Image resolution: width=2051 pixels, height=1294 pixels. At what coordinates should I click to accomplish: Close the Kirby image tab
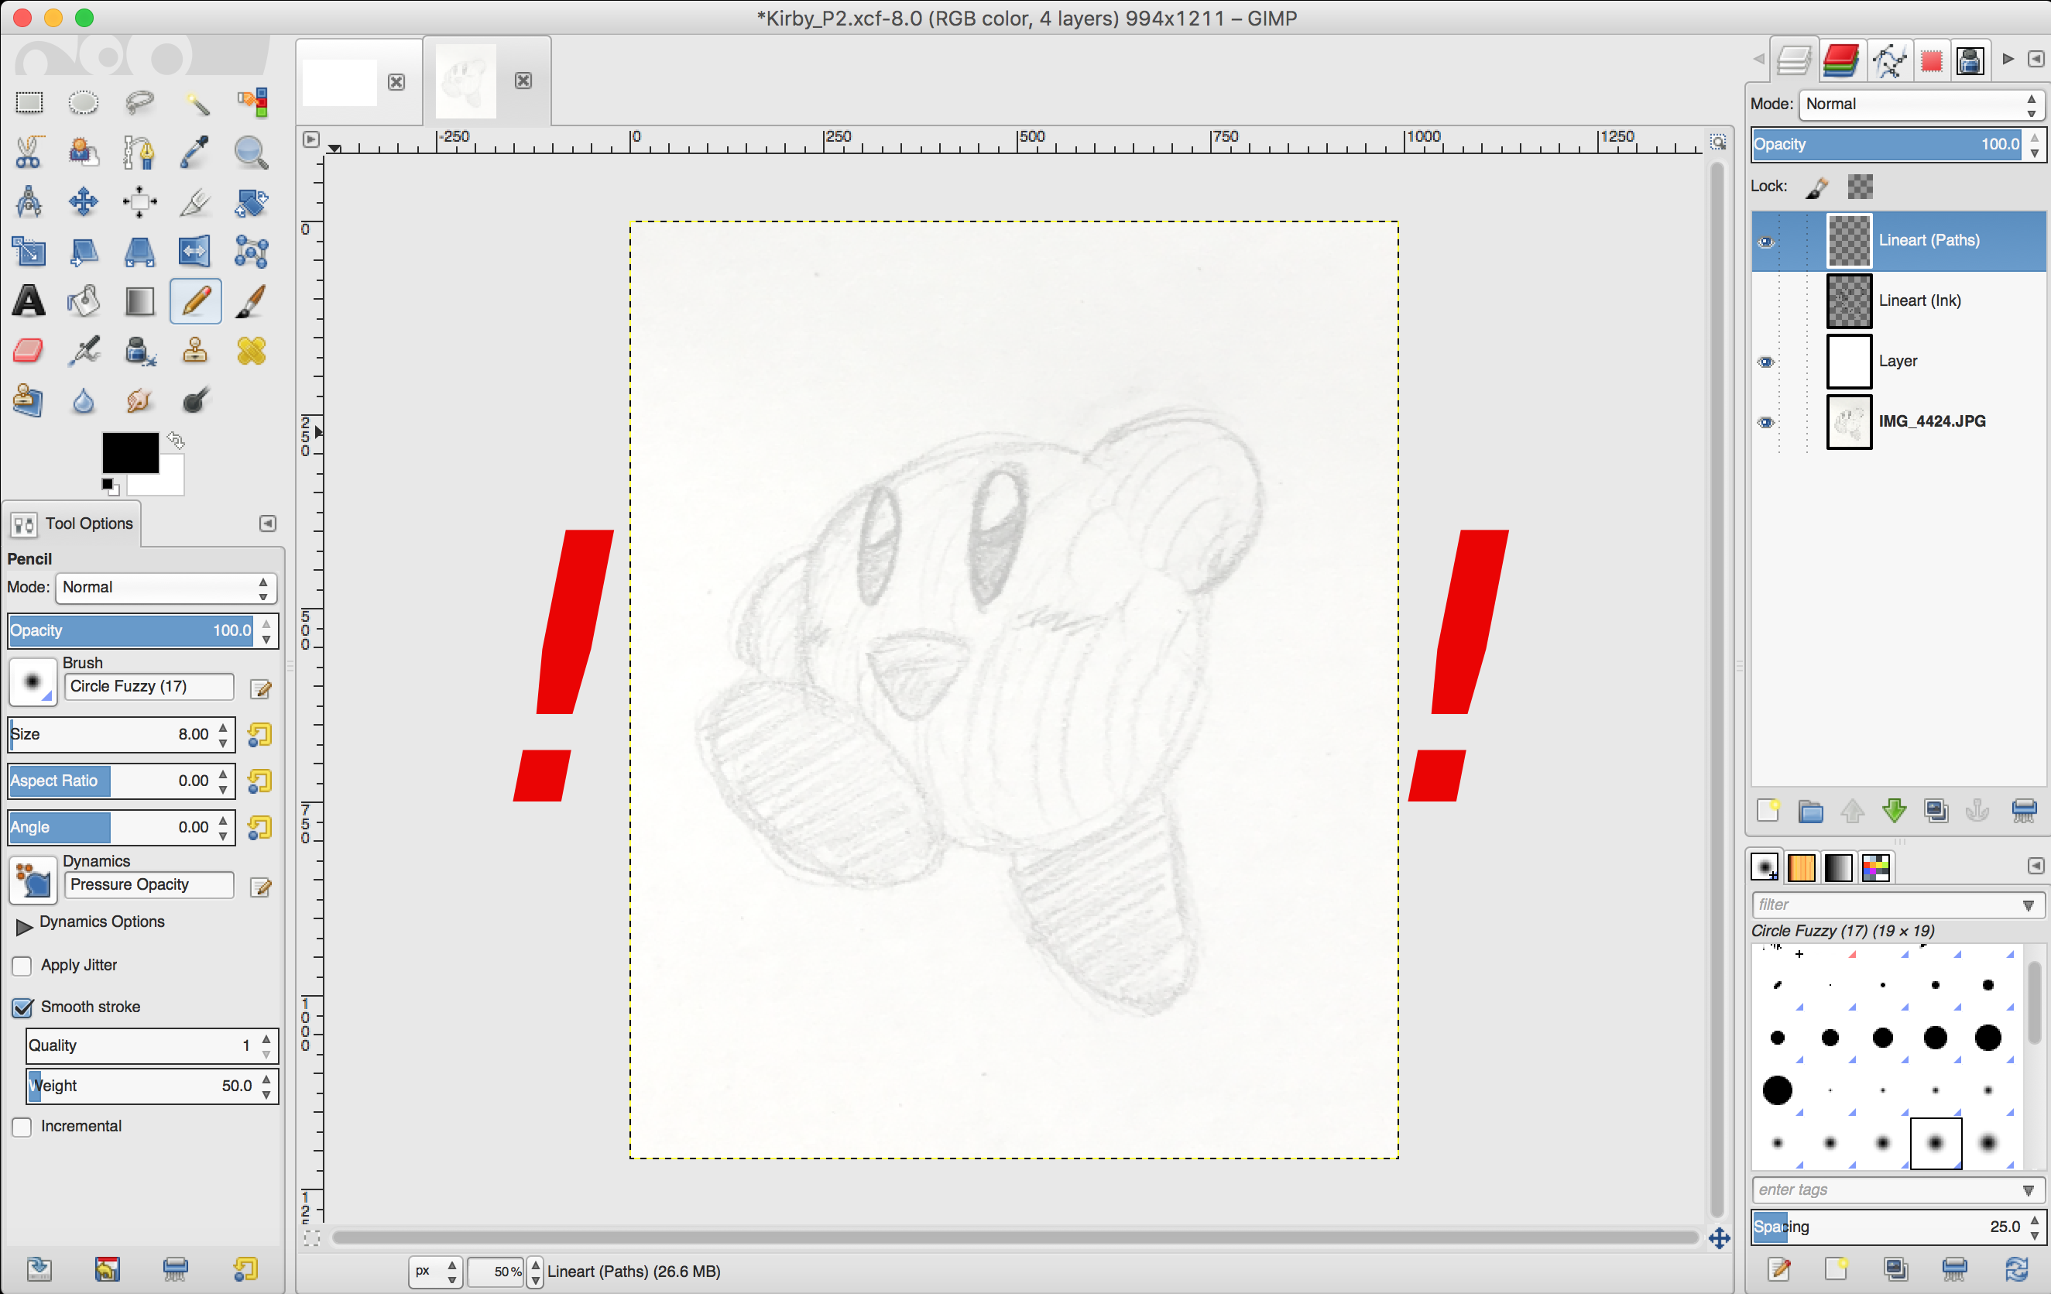pyautogui.click(x=524, y=81)
